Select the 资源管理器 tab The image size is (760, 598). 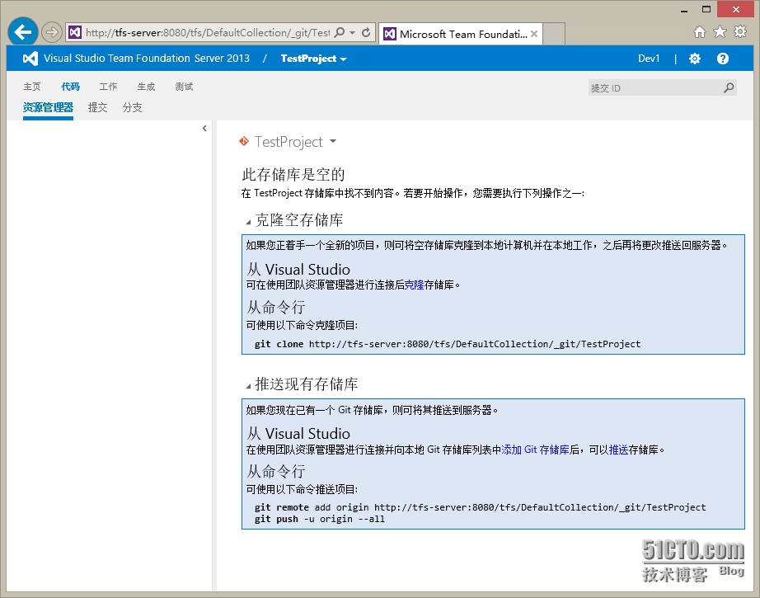point(48,108)
